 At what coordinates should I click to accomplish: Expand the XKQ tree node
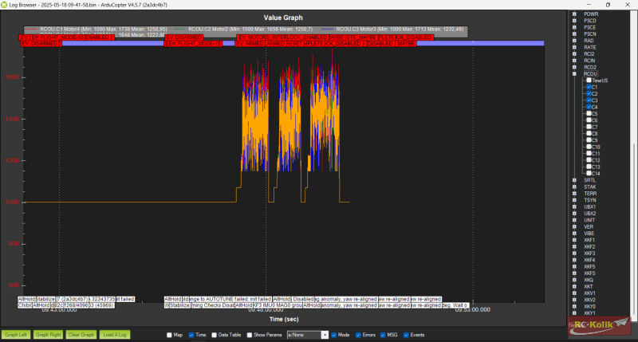click(574, 280)
